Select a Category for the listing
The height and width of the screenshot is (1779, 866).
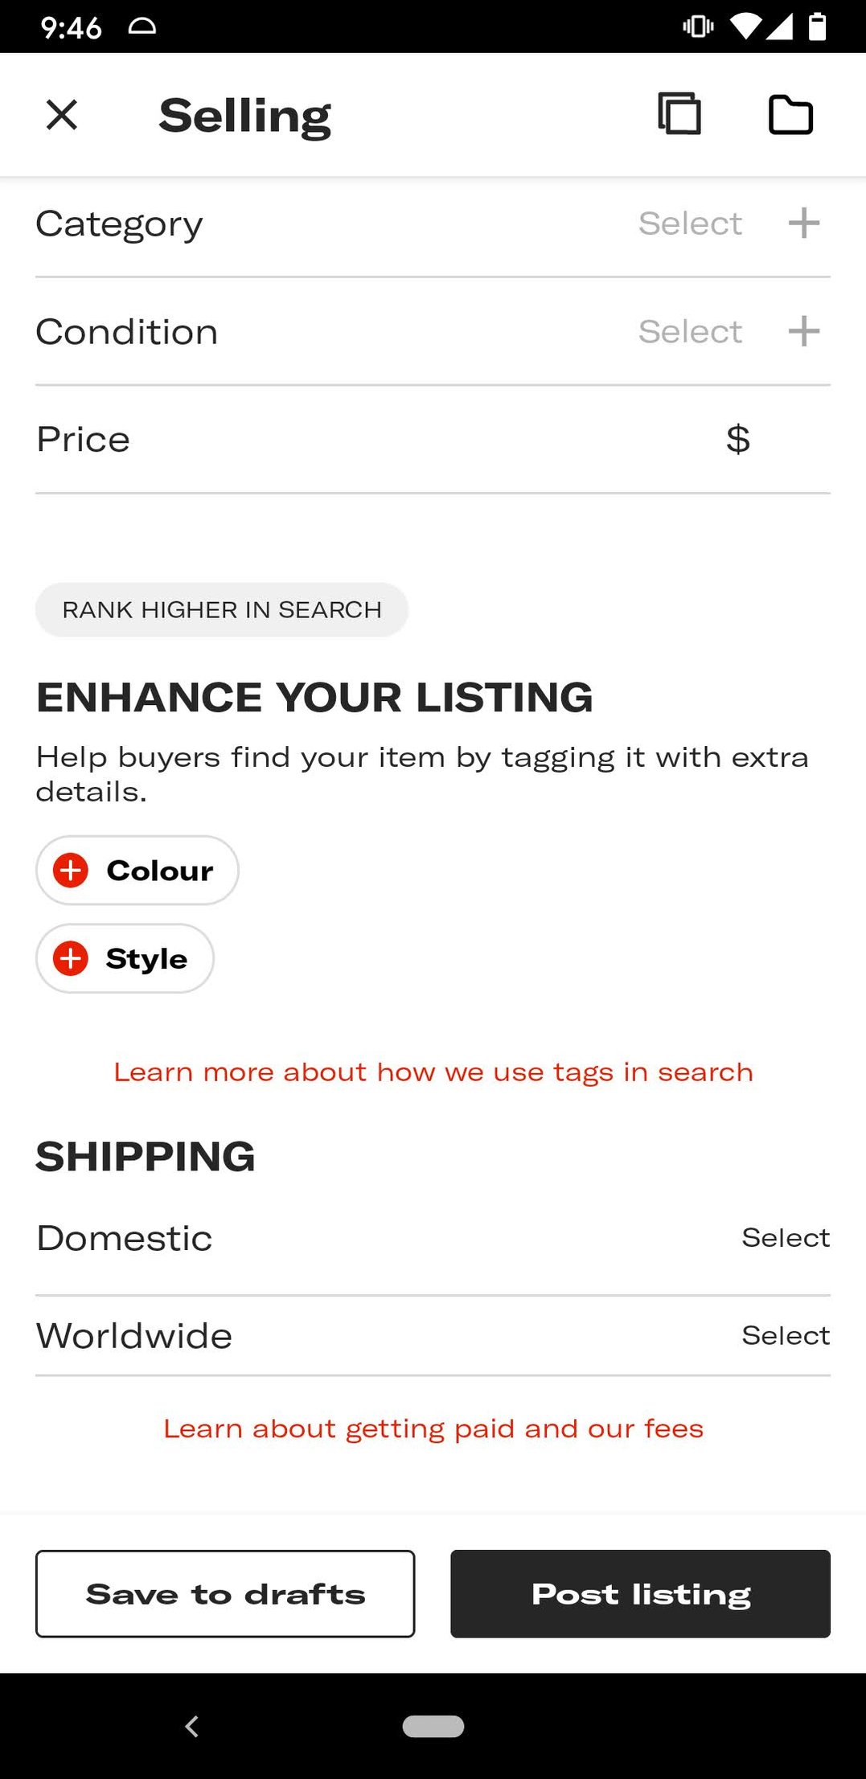[x=691, y=223]
